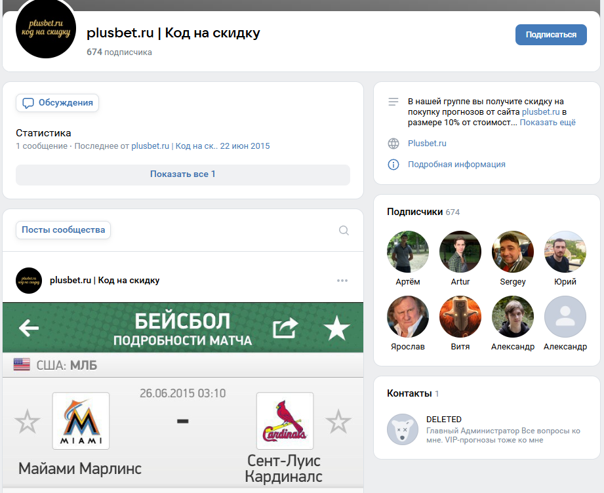Open subscriber Artur's avatar
The width and height of the screenshot is (604, 493).
460,252
